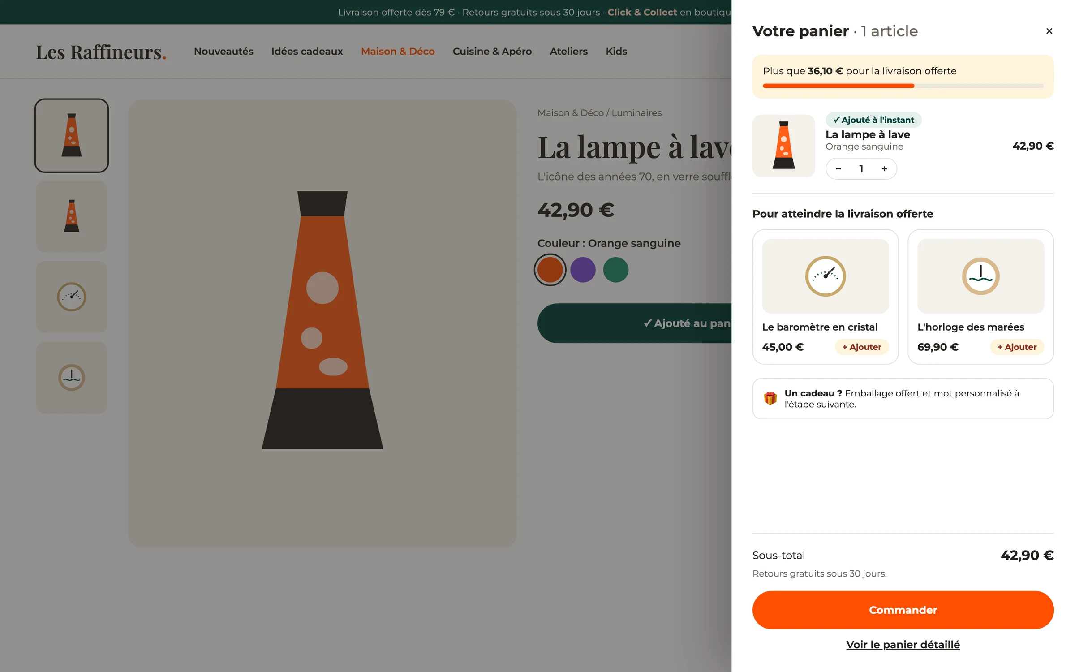Click the Le baromètre en cristal title
The width and height of the screenshot is (1075, 672).
pyautogui.click(x=820, y=327)
